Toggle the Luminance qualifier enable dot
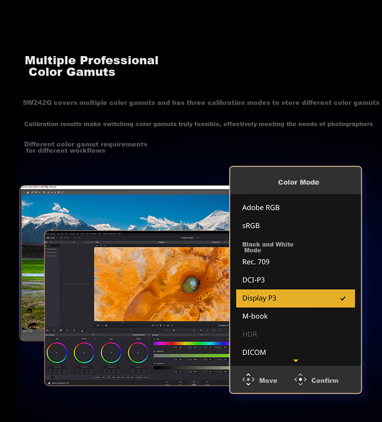The height and width of the screenshot is (422, 382). pyautogui.click(x=154, y=364)
